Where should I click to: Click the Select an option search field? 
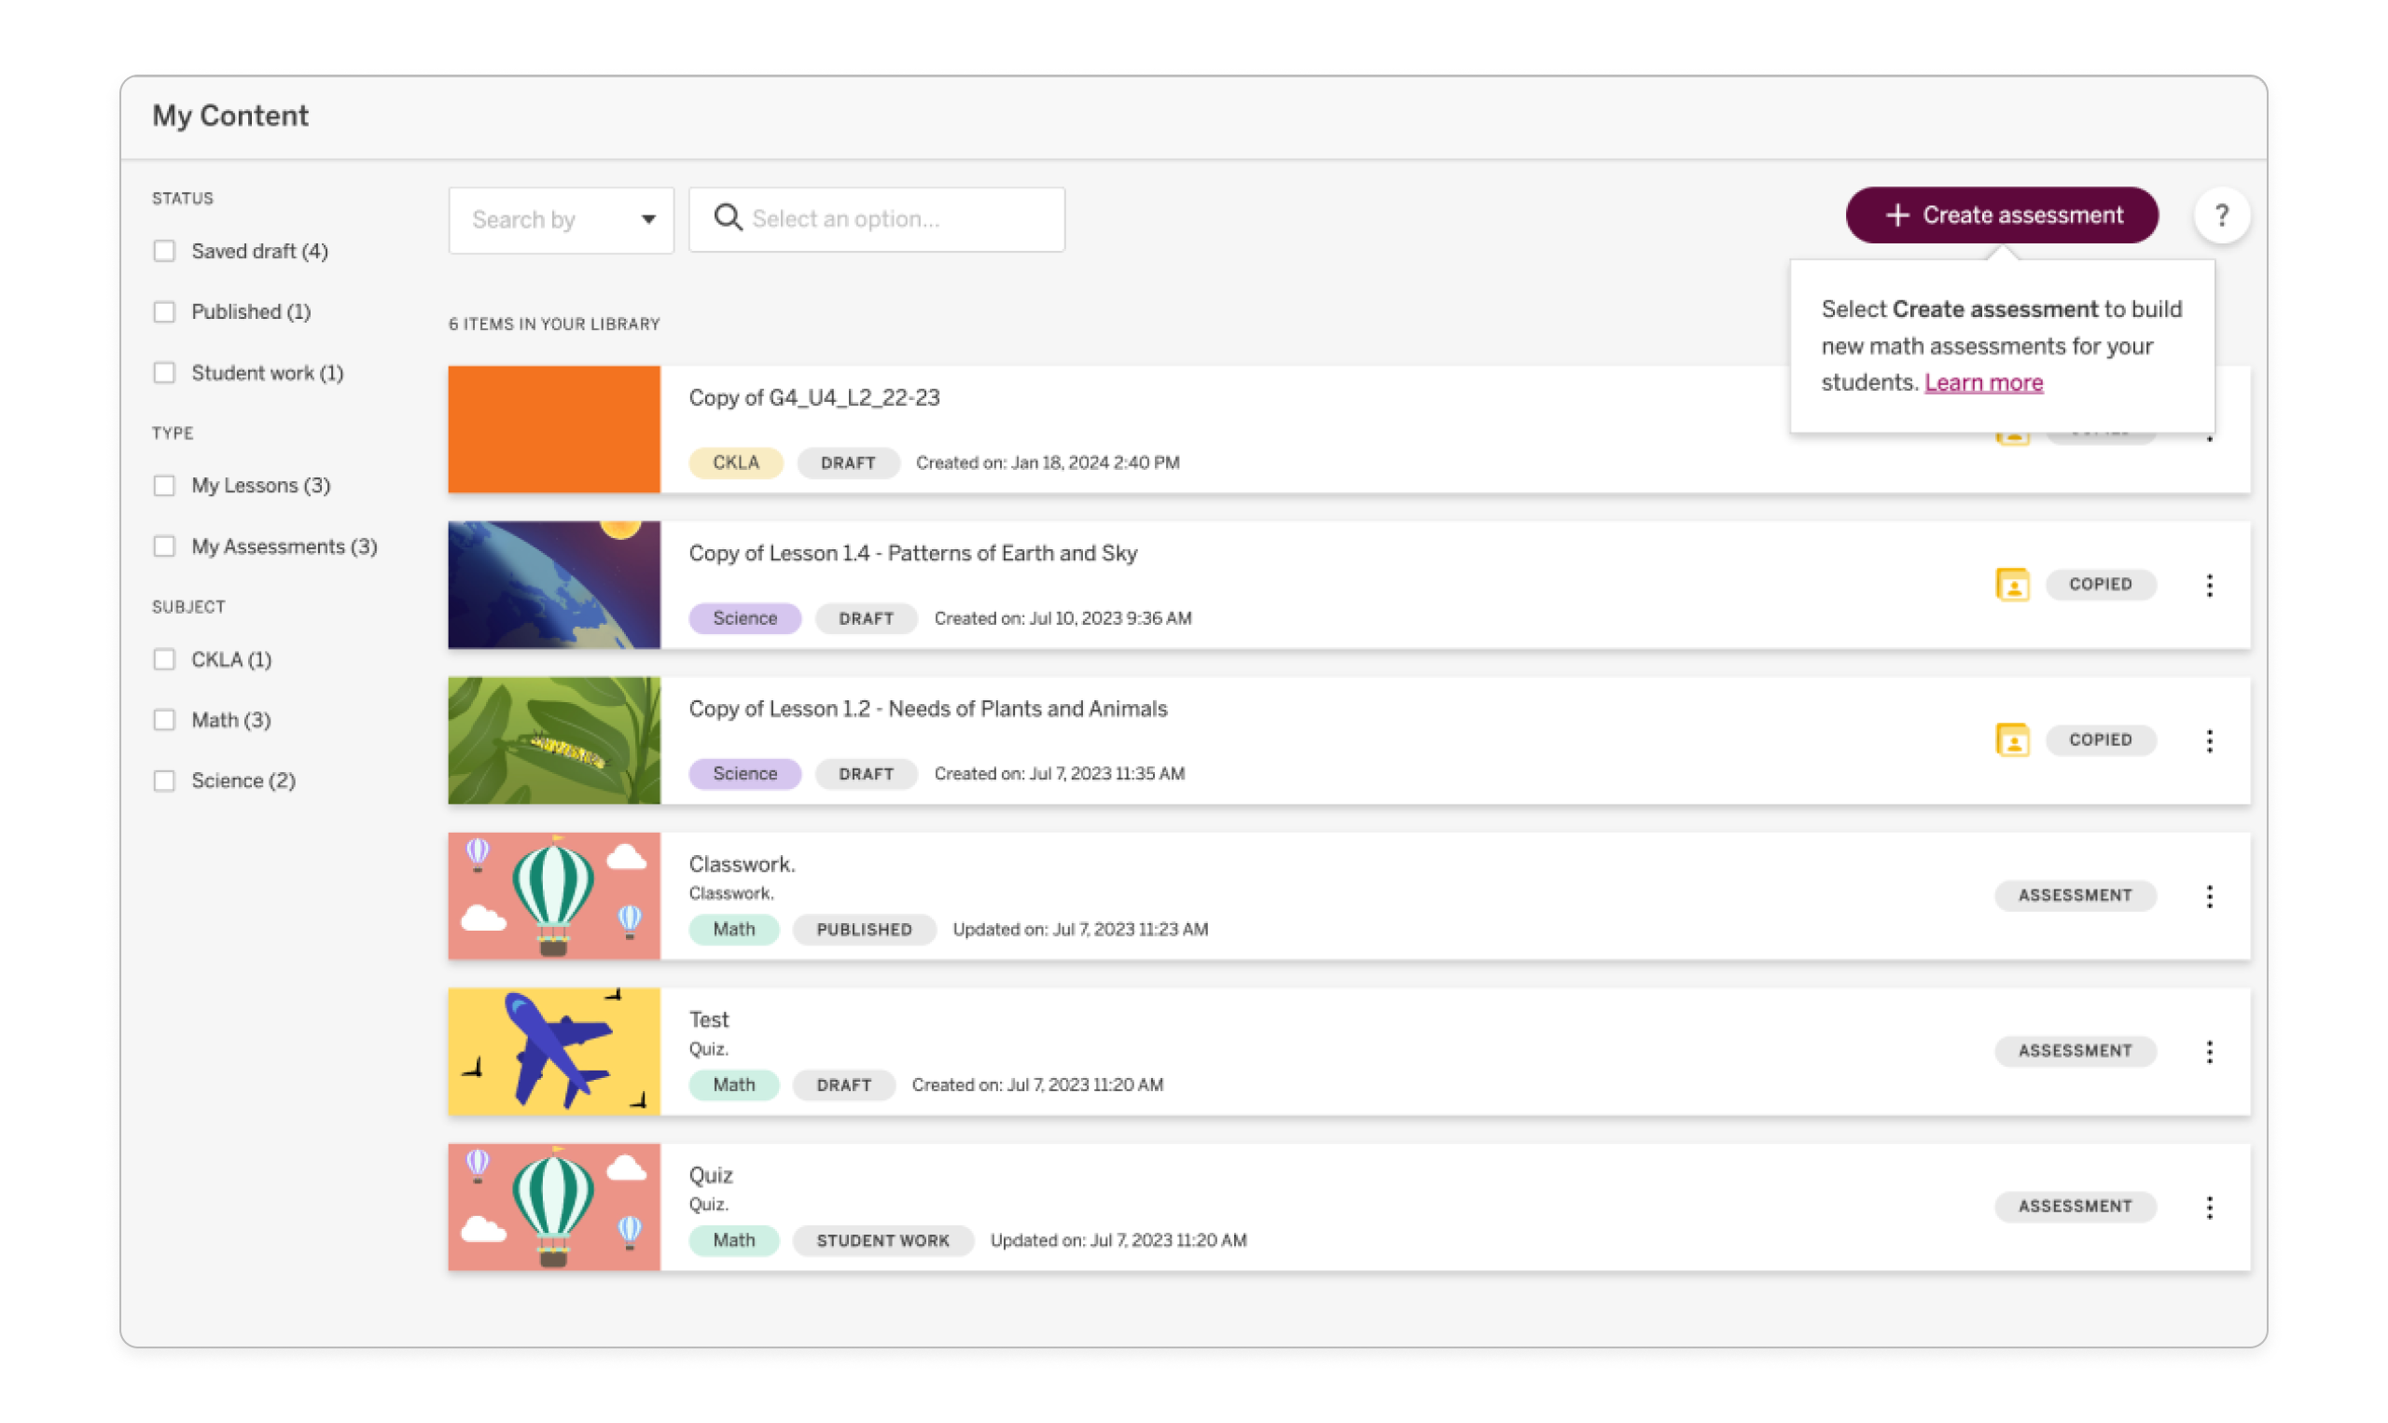[x=877, y=219]
